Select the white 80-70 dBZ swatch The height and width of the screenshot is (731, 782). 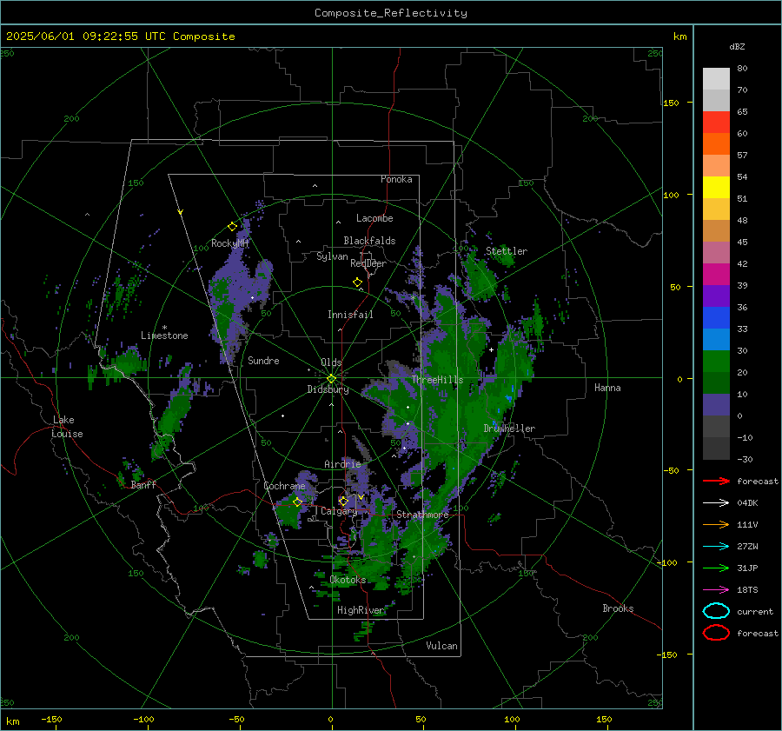click(716, 79)
